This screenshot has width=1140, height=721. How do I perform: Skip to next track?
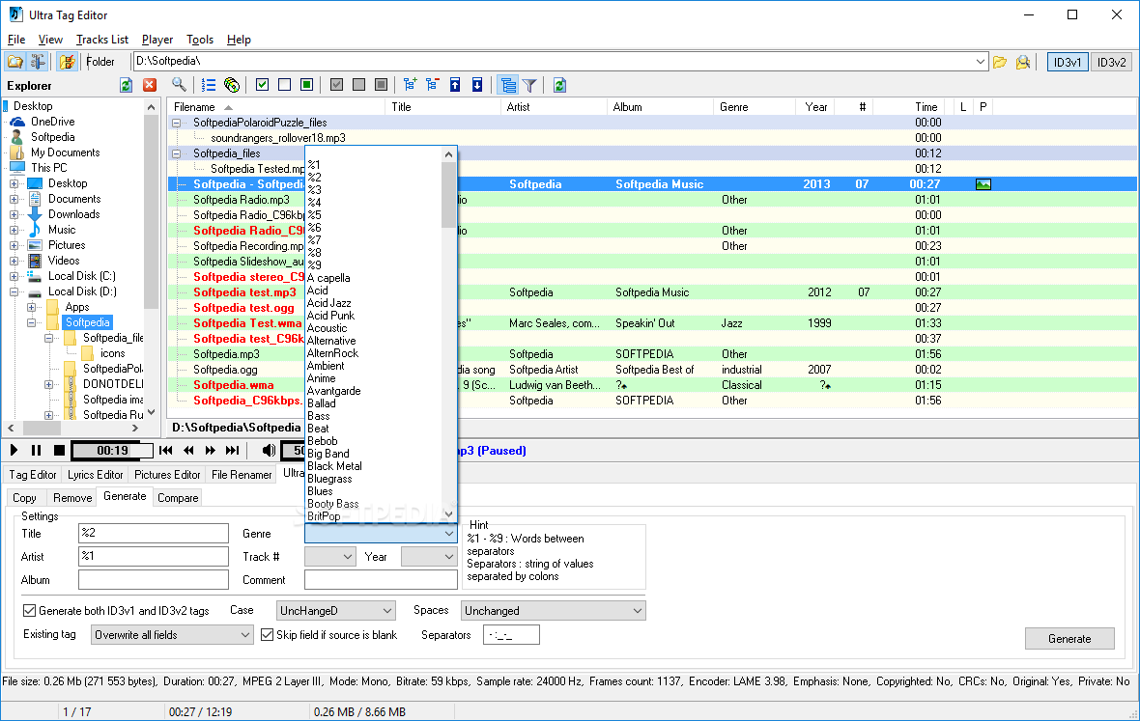pyautogui.click(x=233, y=450)
